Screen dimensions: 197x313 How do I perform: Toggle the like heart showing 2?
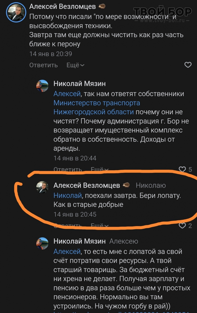[182, 226]
